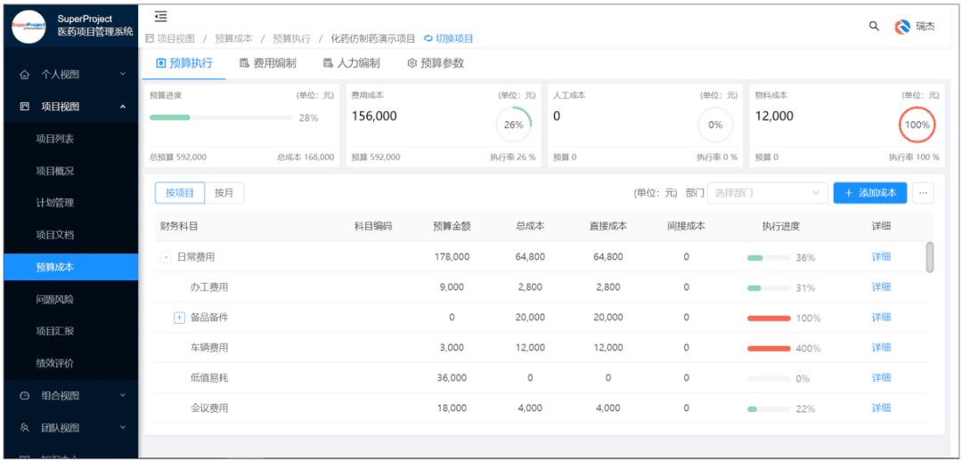The height and width of the screenshot is (460, 962).
Task: Click the 预算成本 breadcrumb
Action: [233, 38]
